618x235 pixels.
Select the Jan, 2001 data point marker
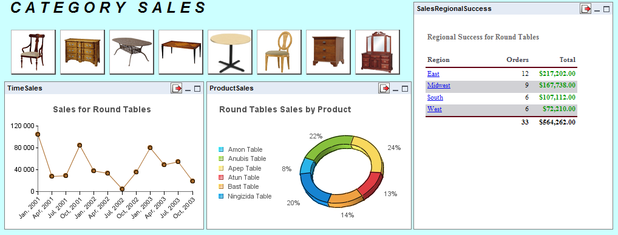coord(38,134)
